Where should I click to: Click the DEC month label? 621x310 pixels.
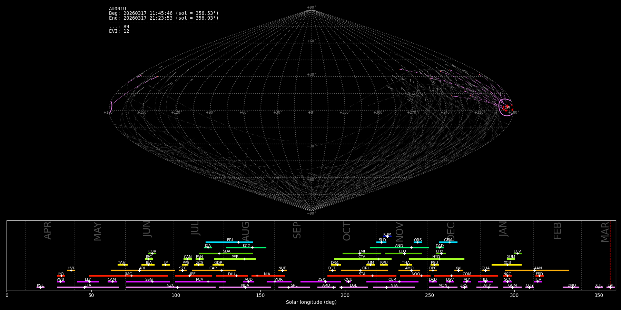[x=451, y=231]
